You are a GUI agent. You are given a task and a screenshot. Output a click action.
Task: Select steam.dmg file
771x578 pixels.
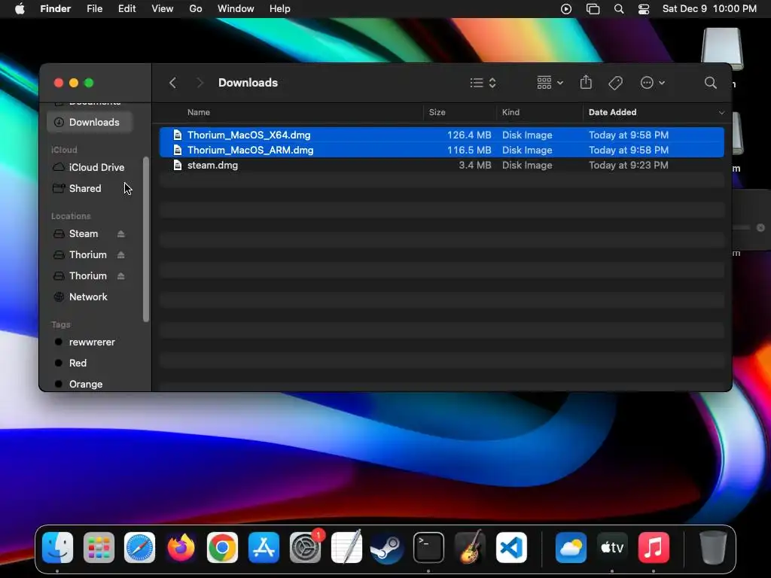click(441, 166)
